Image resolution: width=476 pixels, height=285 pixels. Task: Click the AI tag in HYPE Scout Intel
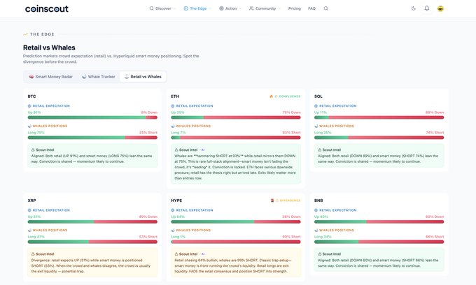pyautogui.click(x=202, y=254)
